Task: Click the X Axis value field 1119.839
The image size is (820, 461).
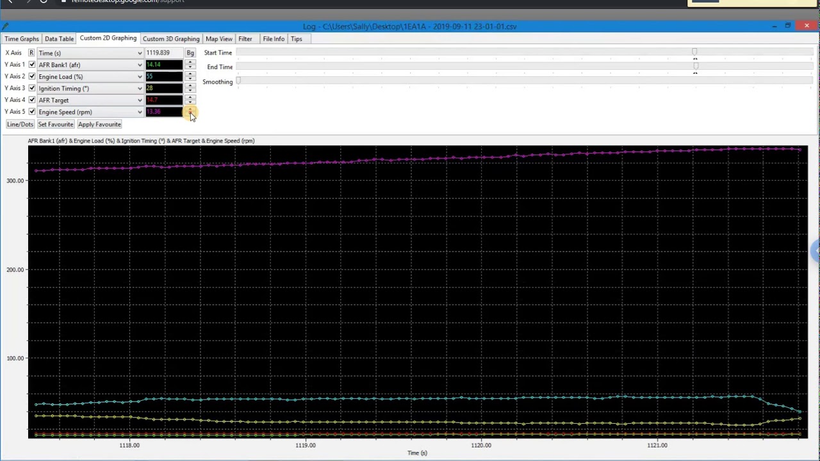Action: tap(164, 53)
